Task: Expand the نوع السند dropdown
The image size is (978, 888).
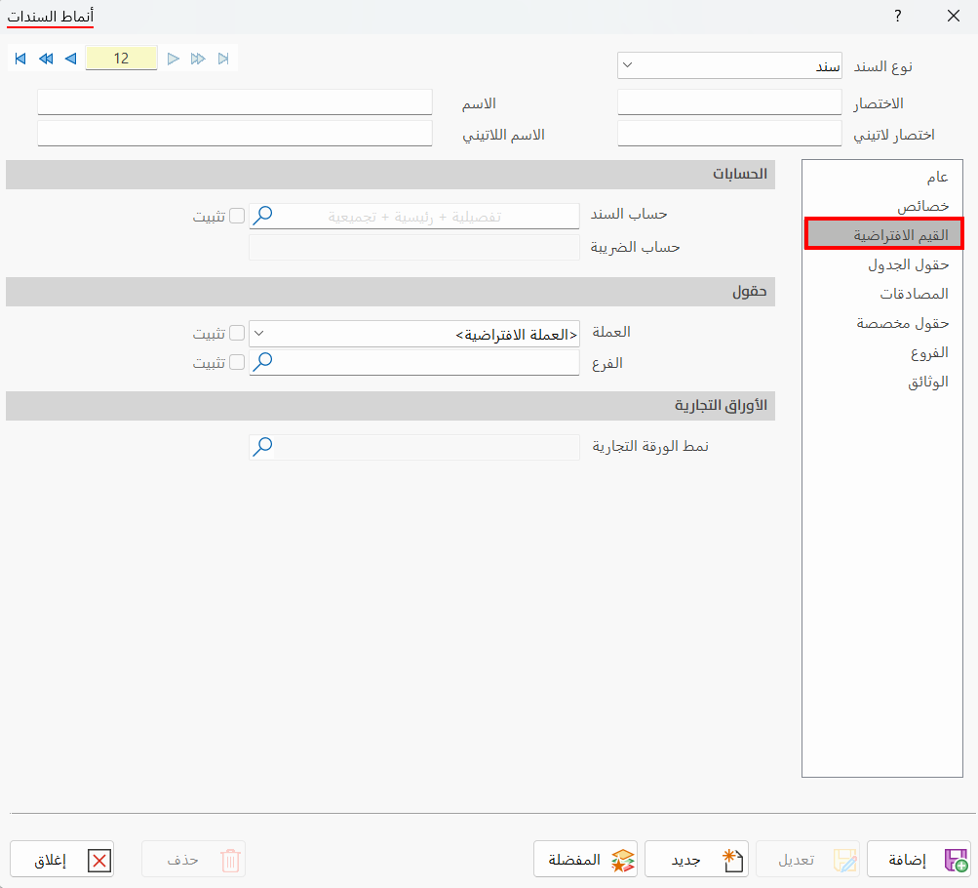Action: (628, 65)
